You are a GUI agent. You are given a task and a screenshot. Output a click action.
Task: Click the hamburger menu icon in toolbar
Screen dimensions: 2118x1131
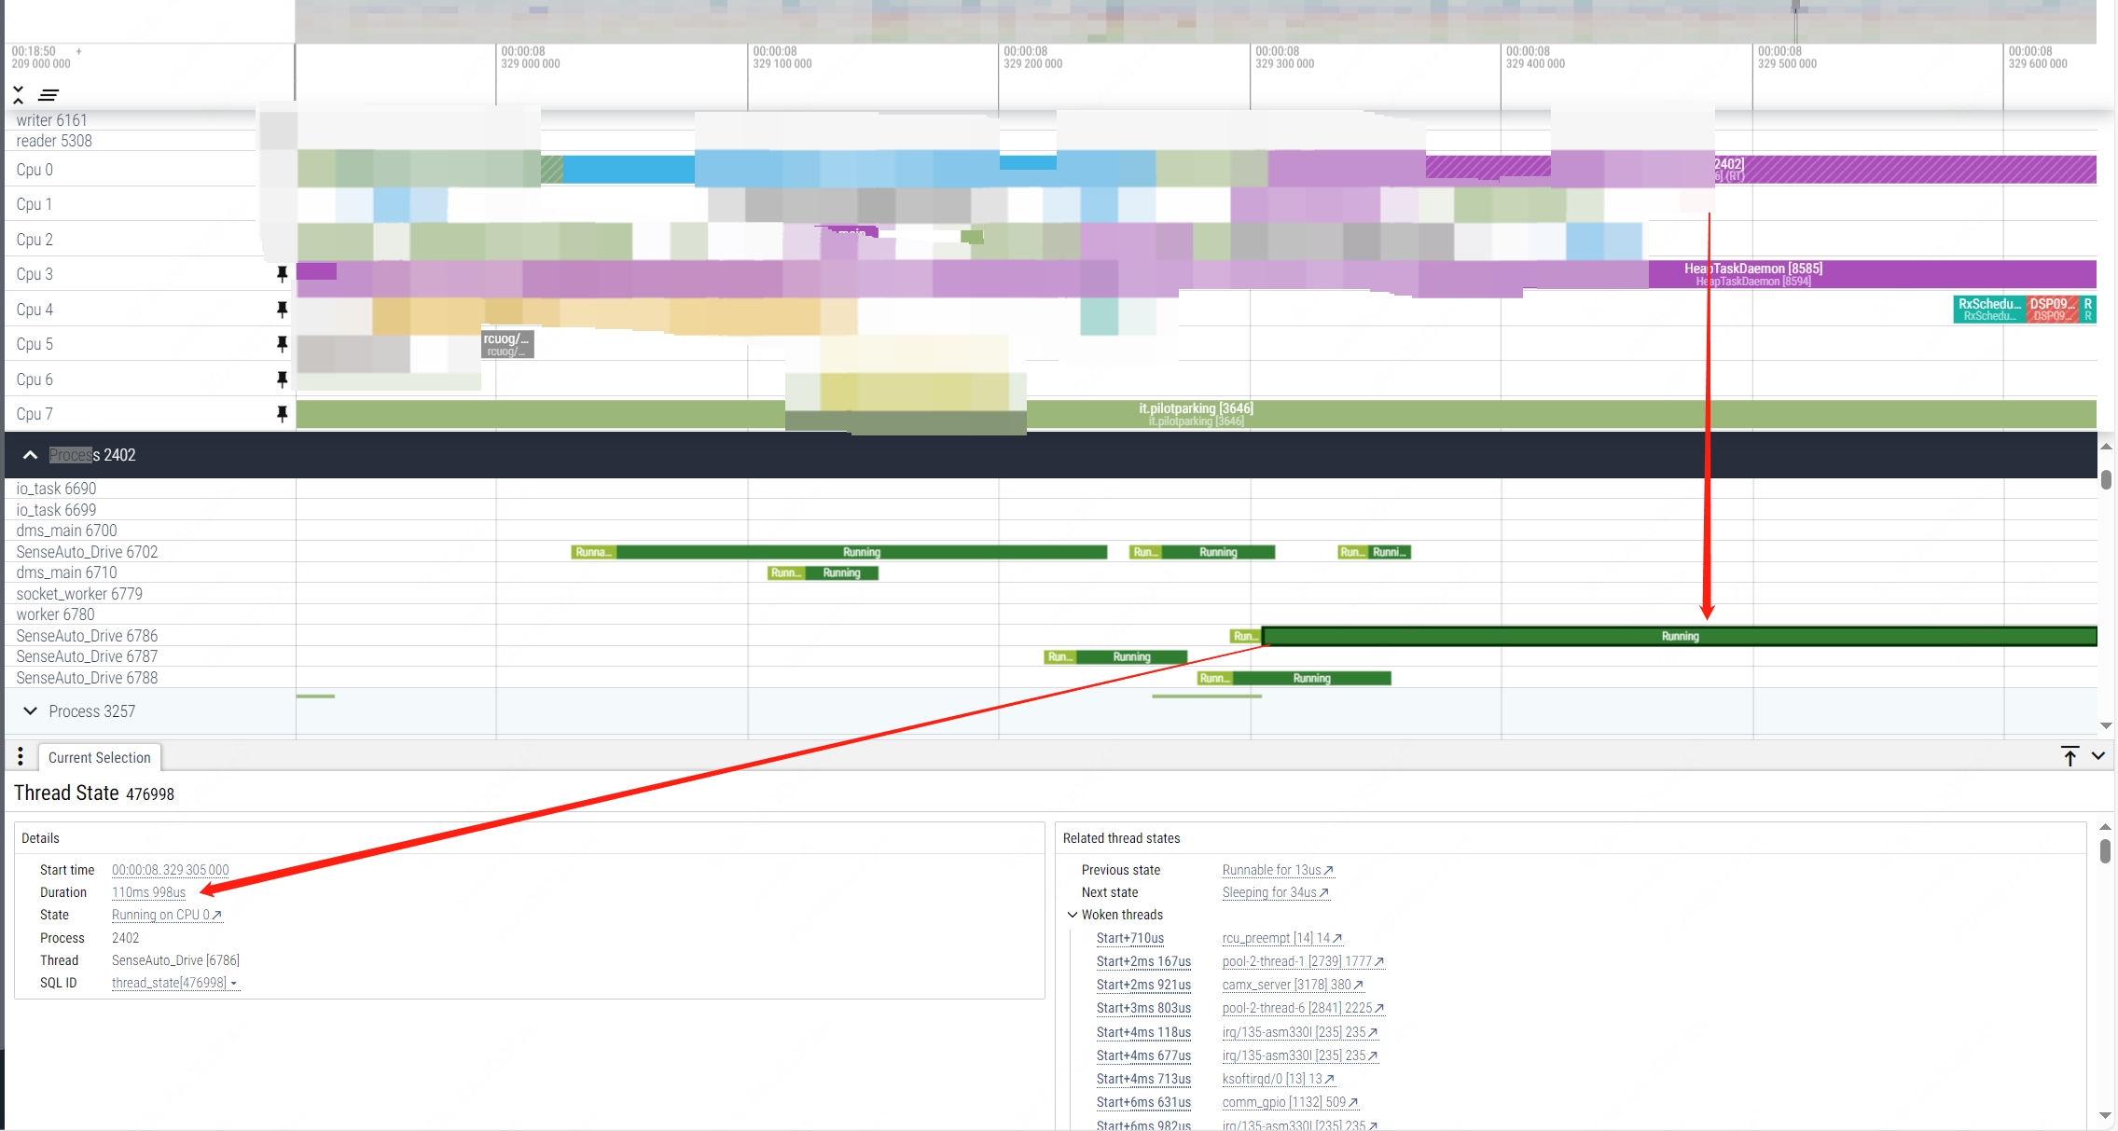tap(49, 94)
